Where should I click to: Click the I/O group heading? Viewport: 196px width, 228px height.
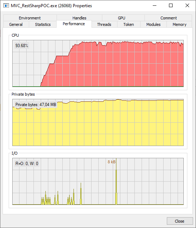pos(14,153)
